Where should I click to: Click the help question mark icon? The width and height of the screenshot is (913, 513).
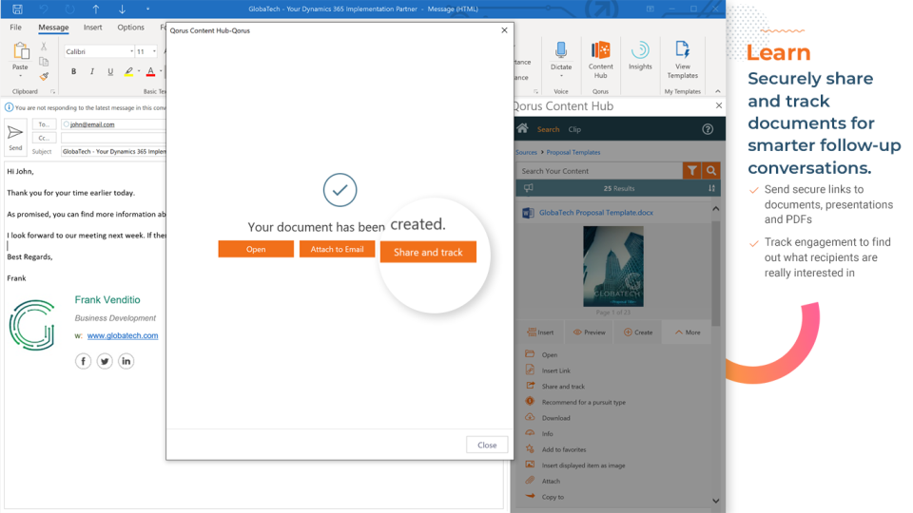click(708, 129)
